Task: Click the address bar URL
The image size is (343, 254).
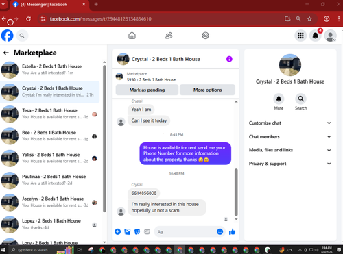Action: coord(101,19)
